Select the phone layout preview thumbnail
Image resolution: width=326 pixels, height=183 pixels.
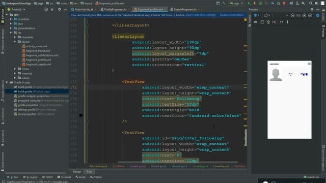point(289,100)
